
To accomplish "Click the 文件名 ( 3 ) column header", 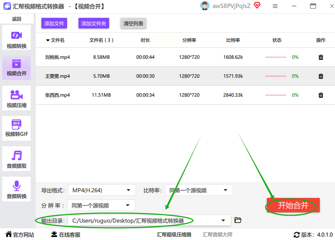I will [x=101, y=40].
